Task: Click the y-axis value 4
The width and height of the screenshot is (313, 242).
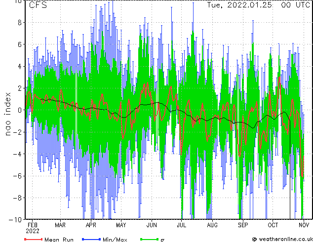Action: pyautogui.click(x=20, y=66)
